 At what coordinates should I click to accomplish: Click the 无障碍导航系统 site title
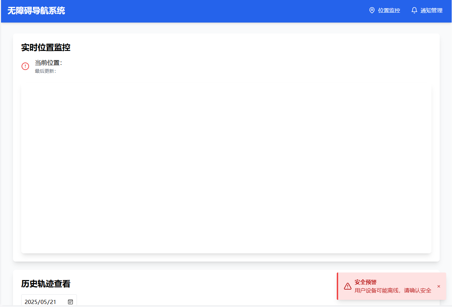pos(36,11)
